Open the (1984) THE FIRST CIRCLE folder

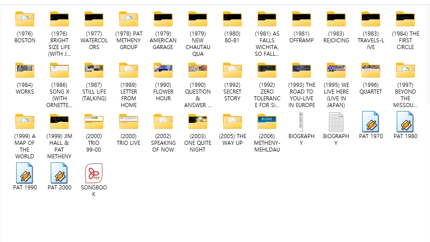[405, 19]
